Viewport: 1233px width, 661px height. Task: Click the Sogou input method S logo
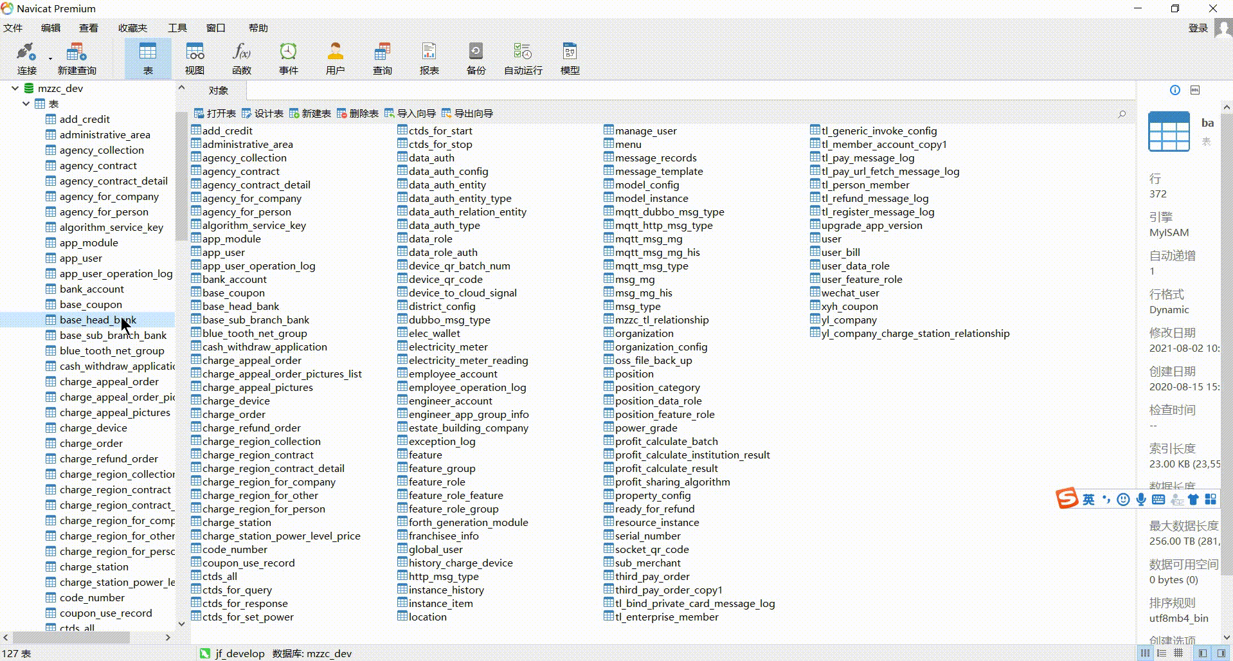click(x=1067, y=498)
